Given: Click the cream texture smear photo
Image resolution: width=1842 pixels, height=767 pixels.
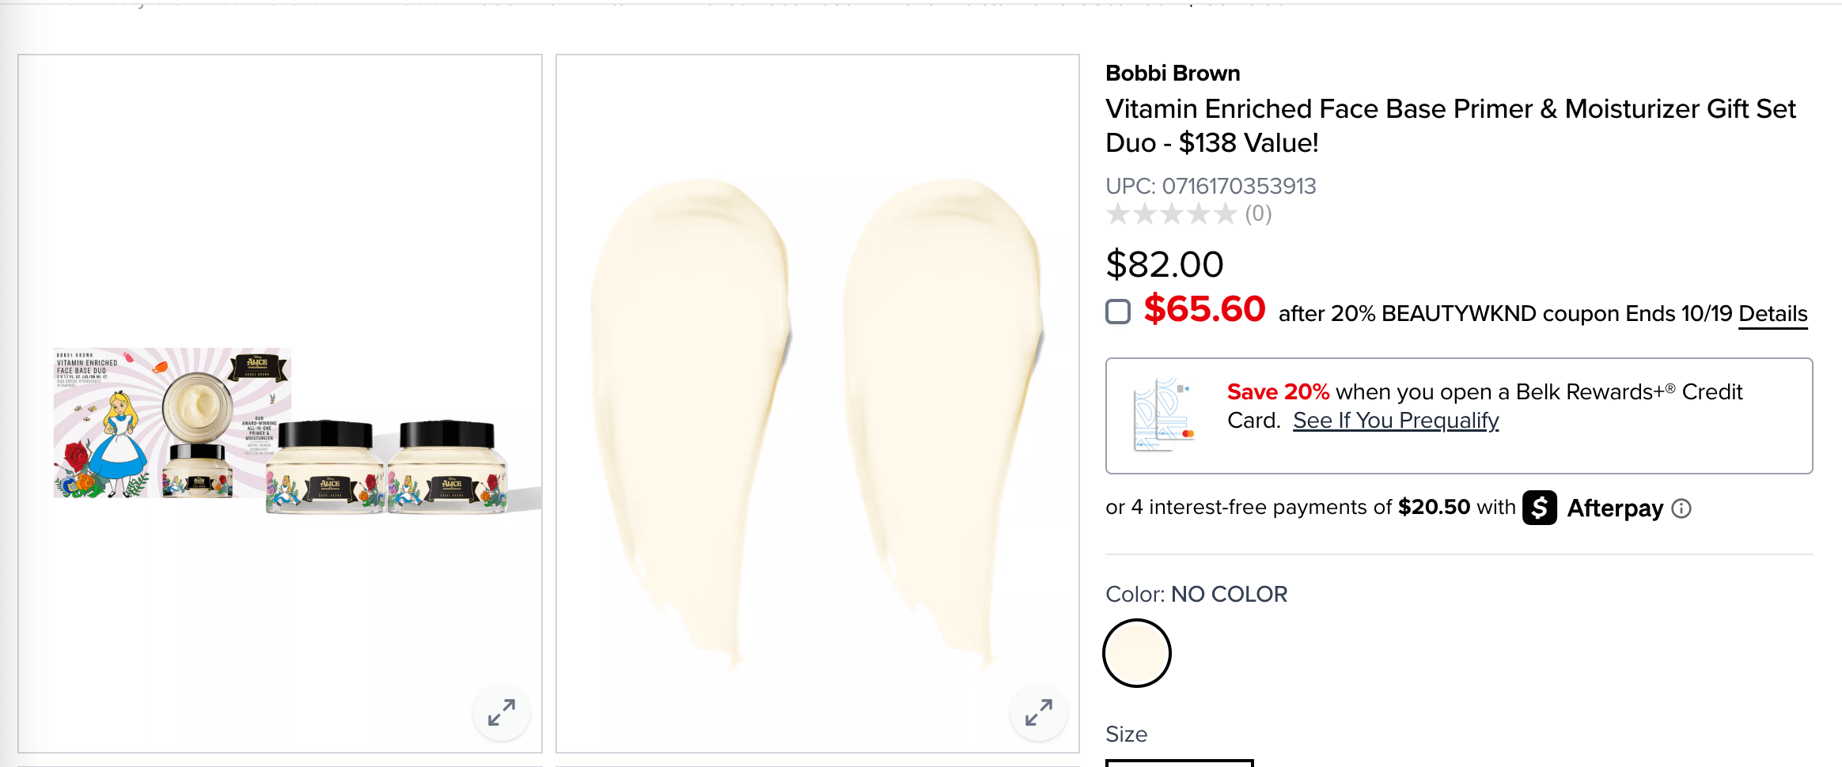Looking at the screenshot, I should [x=817, y=419].
